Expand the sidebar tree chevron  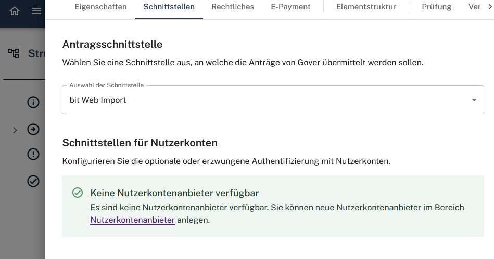coord(15,130)
